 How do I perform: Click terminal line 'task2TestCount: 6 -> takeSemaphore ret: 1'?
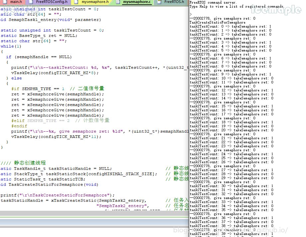[231, 59]
